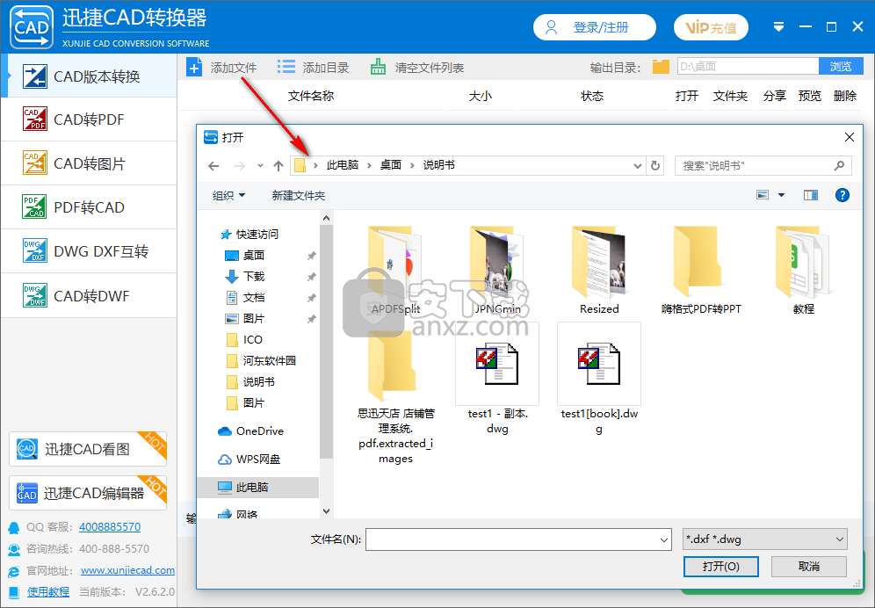Select 此电脑 in navigation pane

tap(258, 488)
